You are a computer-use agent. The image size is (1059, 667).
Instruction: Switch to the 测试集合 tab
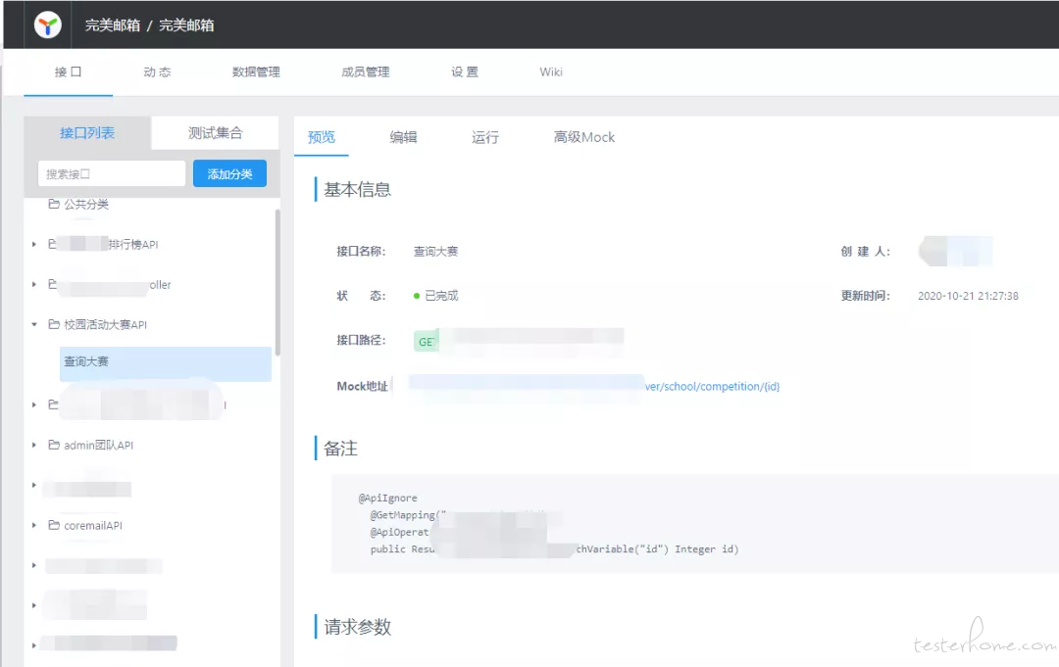pos(215,133)
